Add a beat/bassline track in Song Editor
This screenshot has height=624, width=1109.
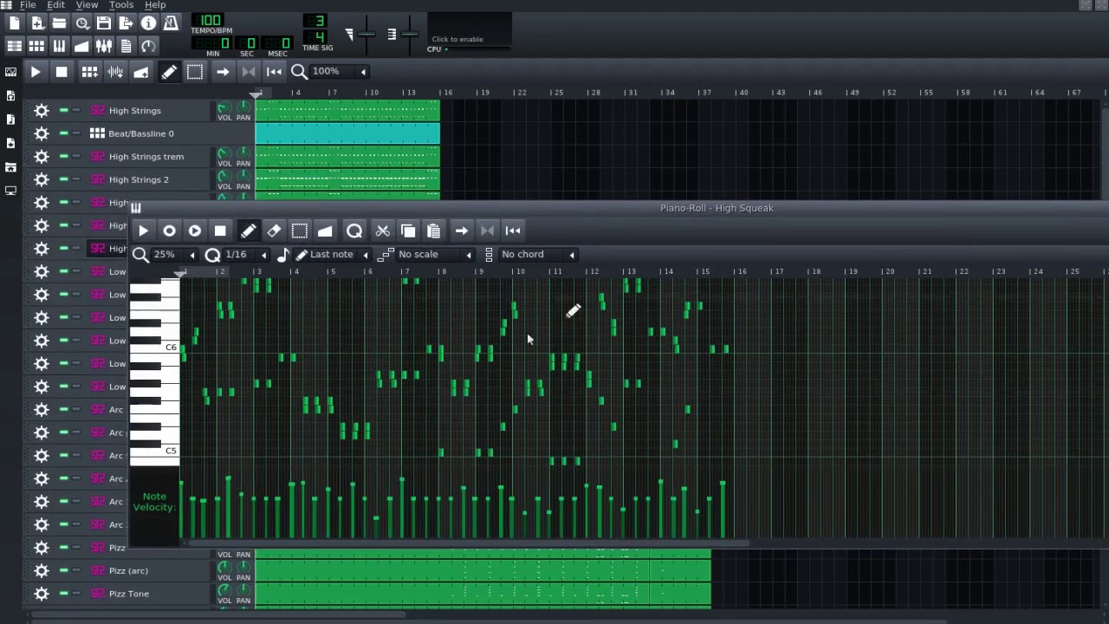click(89, 72)
